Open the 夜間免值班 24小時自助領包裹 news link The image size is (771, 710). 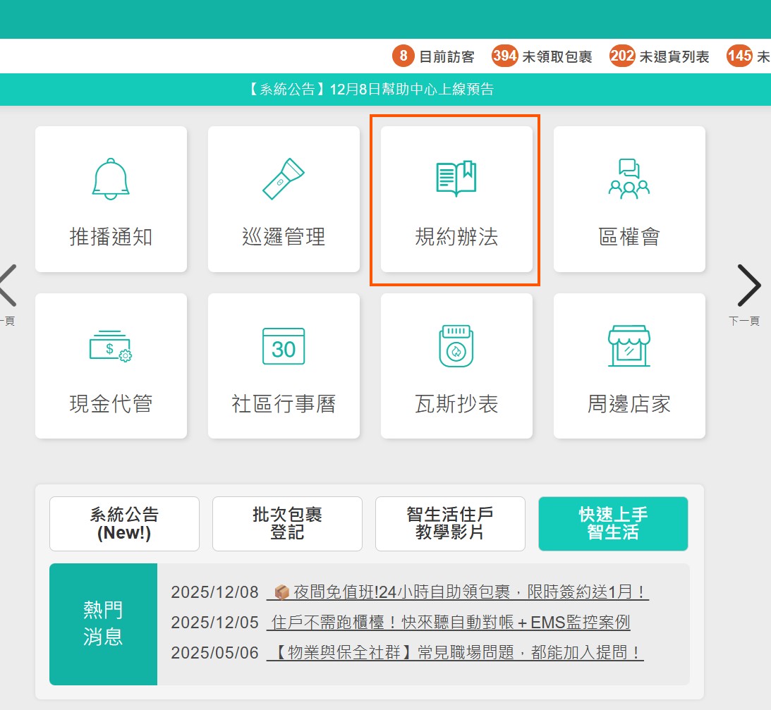(x=457, y=592)
